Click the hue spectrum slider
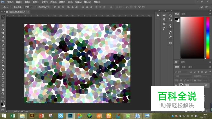This screenshot has height=119, width=212. coord(208,38)
